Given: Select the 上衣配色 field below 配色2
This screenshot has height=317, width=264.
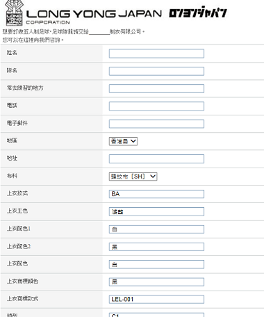Looking at the screenshot, I should click(156, 264).
